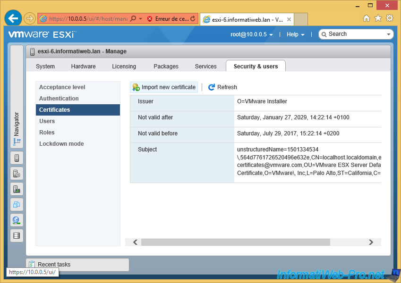
Task: Click the VMware ESXi logo
Action: click(42, 34)
